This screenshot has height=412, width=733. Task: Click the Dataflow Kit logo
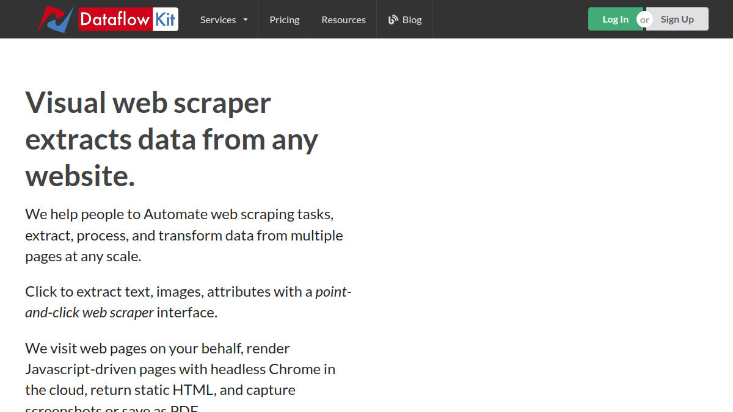click(108, 19)
